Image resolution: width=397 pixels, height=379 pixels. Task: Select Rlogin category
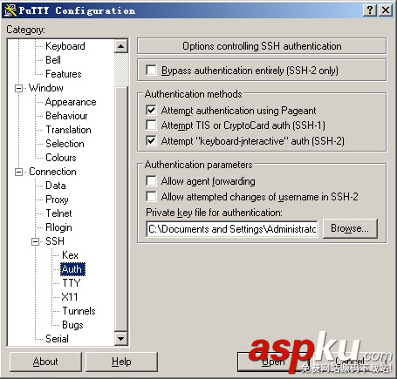[x=58, y=227]
